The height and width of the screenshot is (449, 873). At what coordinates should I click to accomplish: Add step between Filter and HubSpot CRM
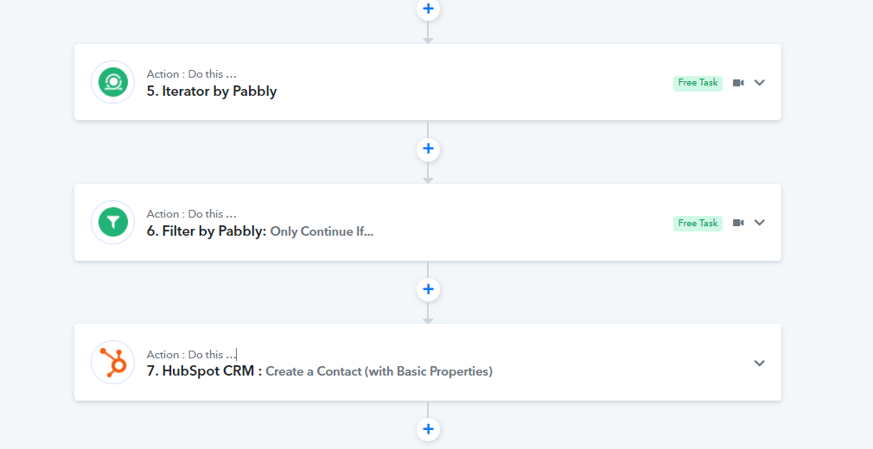tap(428, 288)
